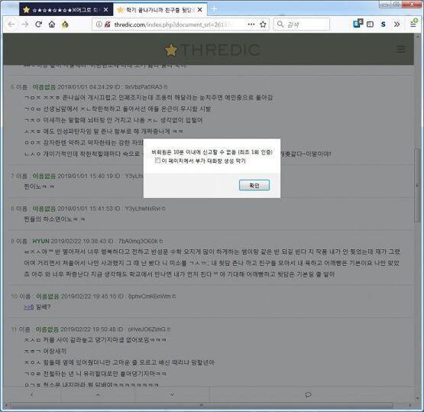424x412 pixels.
Task: Bookmark this page with the star
Action: 263,24
